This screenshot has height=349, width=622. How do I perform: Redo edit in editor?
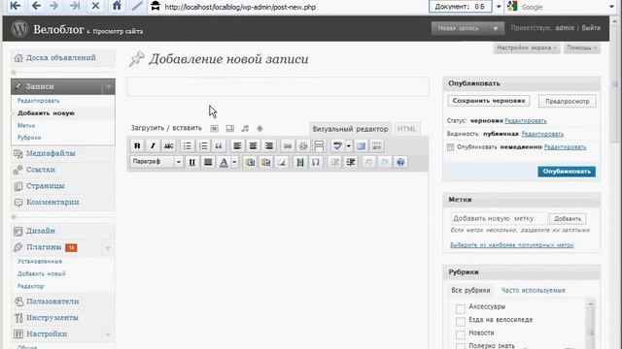(x=385, y=162)
